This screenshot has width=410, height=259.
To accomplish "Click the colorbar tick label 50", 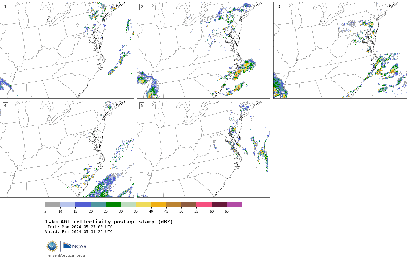I will point(181,211).
